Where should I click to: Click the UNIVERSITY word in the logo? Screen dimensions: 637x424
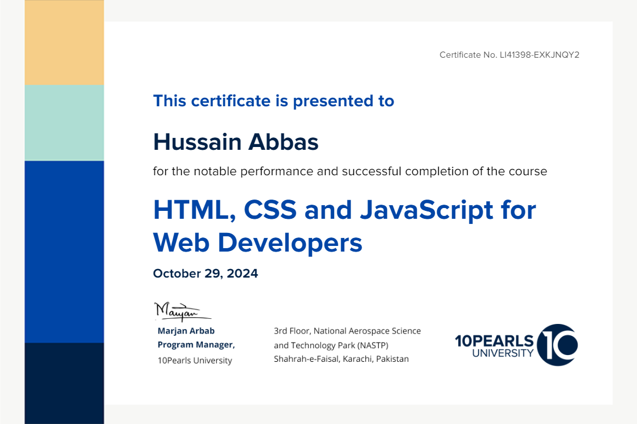(502, 353)
